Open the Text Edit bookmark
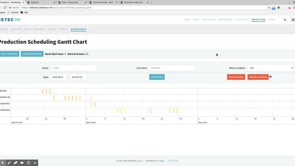295x166 pixels. tap(13, 12)
